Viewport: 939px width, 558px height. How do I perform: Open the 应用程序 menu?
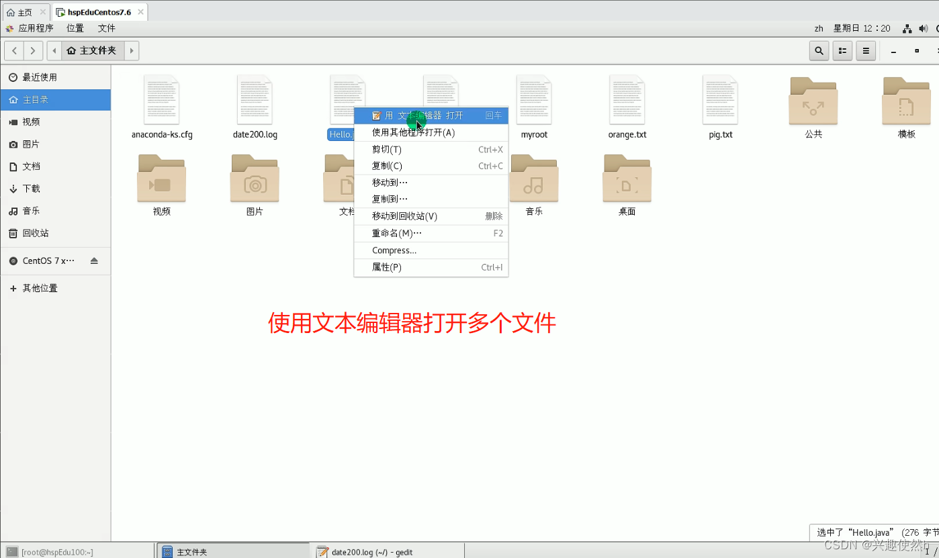tap(34, 28)
